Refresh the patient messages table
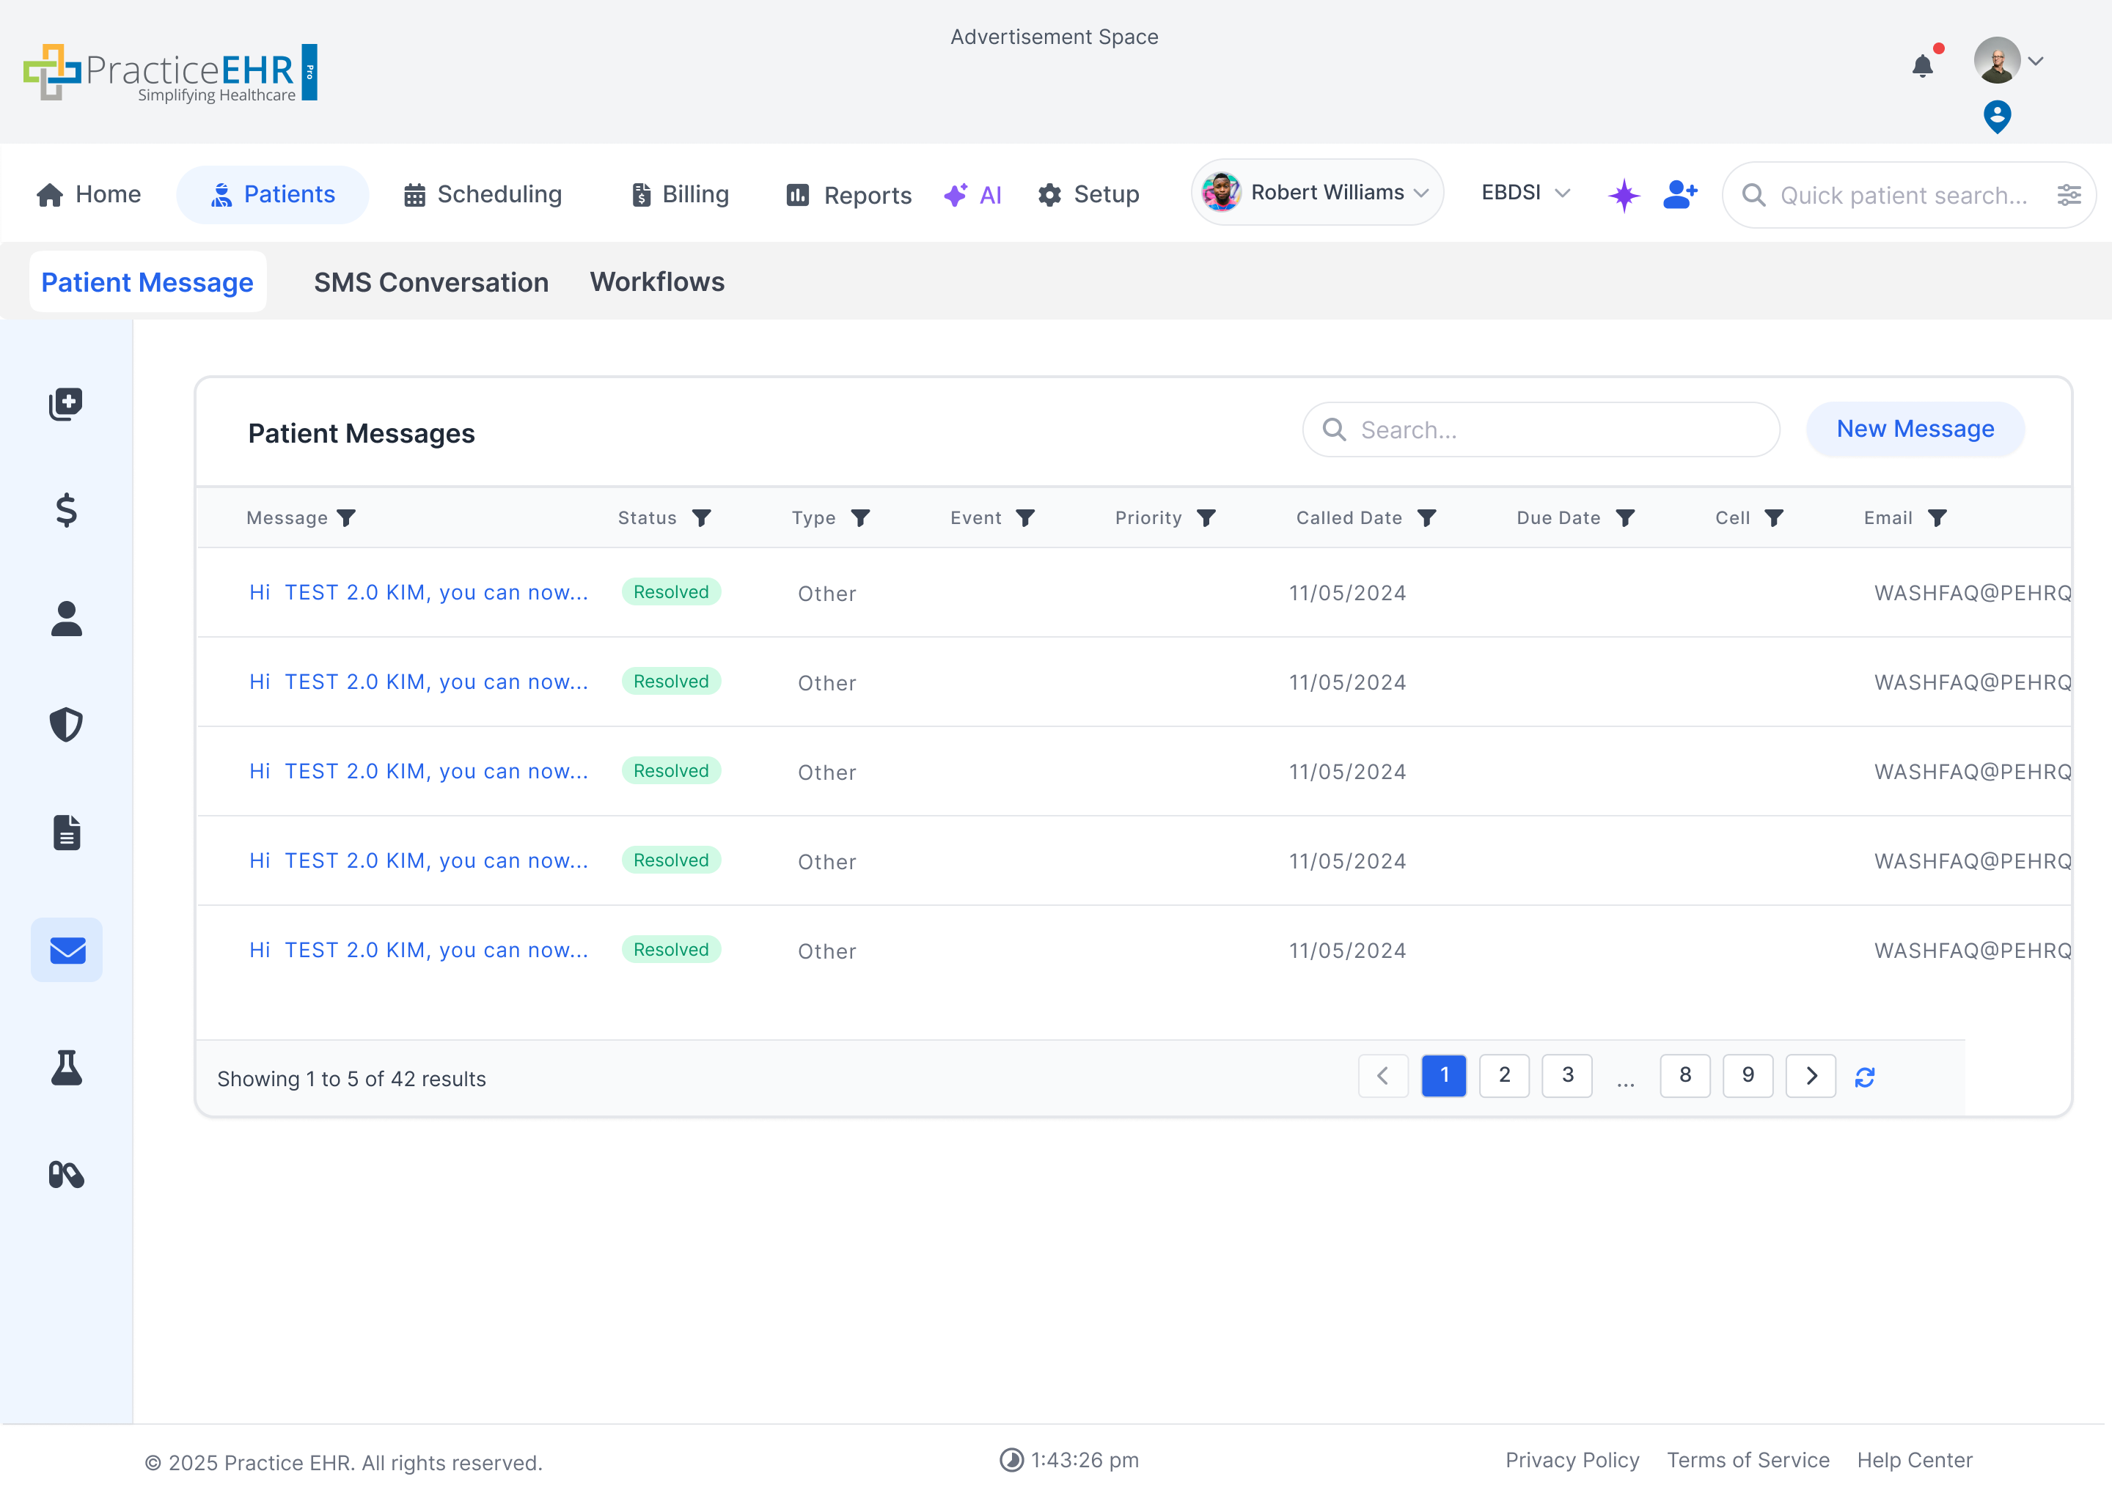Viewport: 2112px width, 1501px height. (1864, 1077)
